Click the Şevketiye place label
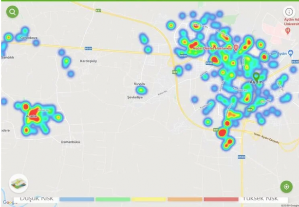 [135, 97]
